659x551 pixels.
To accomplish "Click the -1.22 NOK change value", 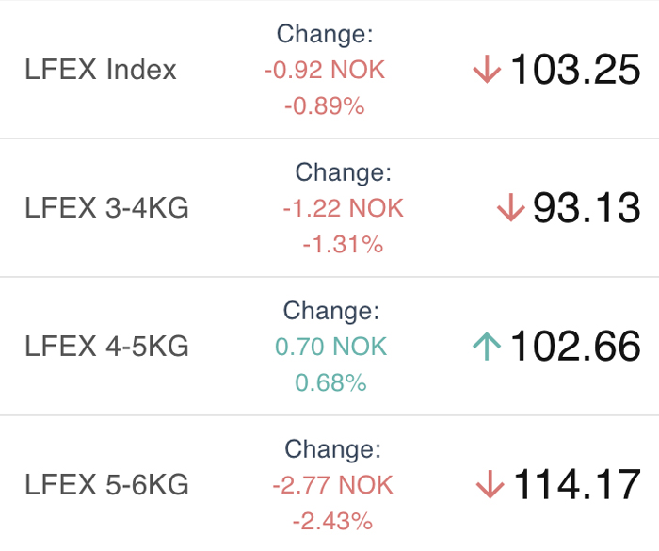I will click(x=343, y=208).
